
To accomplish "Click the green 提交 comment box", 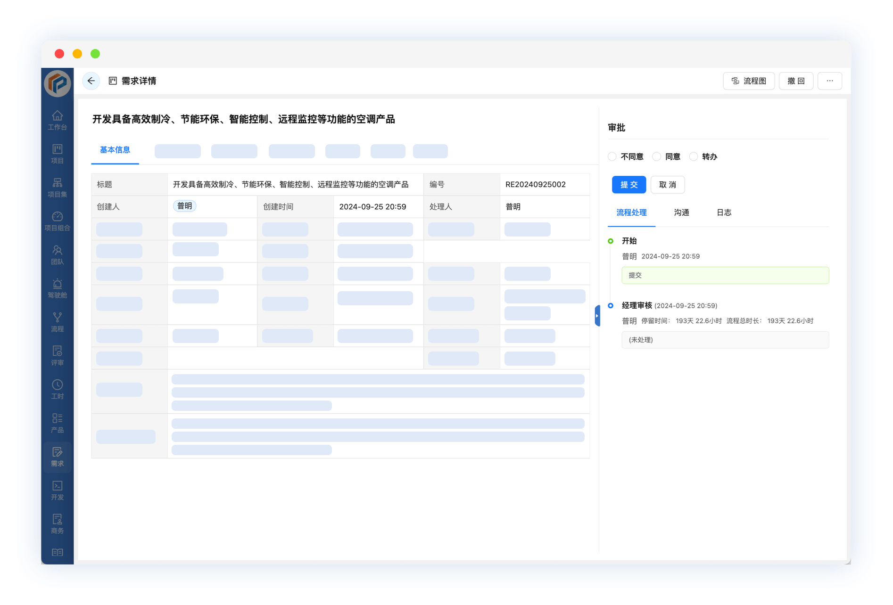I will pyautogui.click(x=725, y=275).
